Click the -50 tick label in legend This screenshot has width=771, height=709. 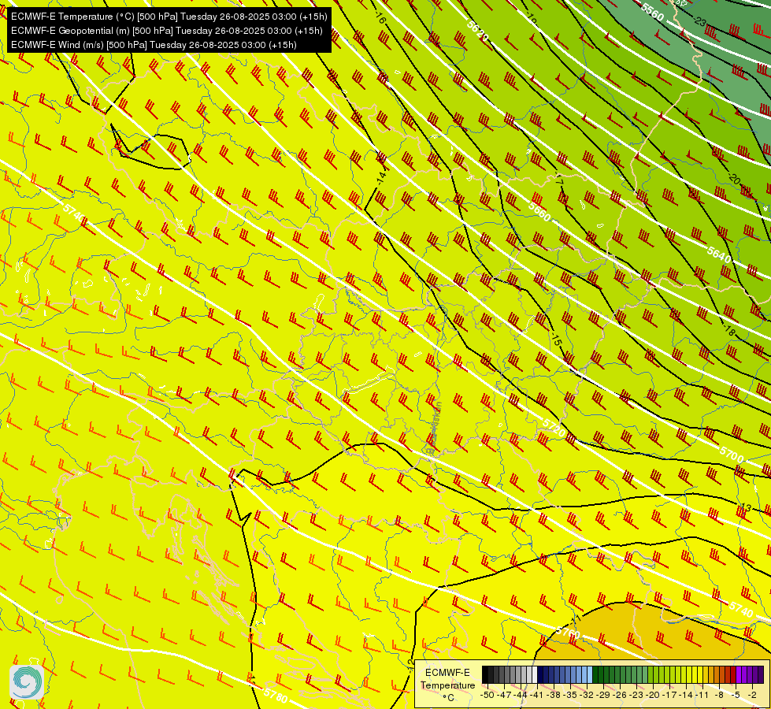(487, 695)
